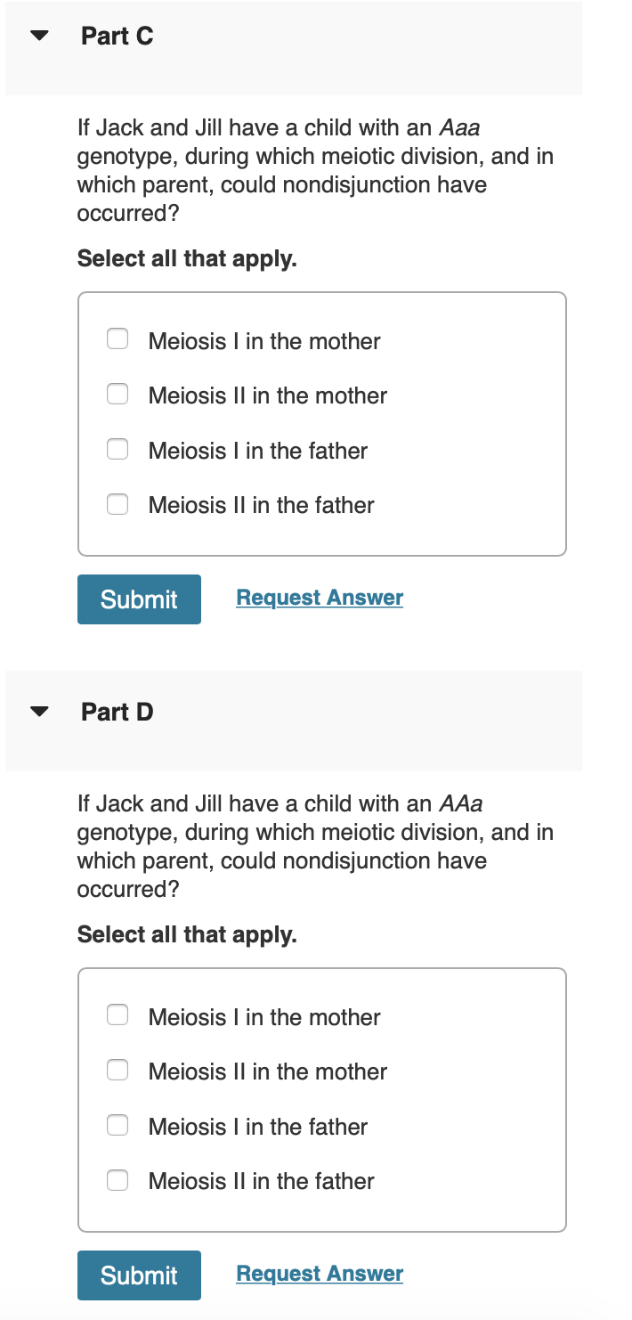This screenshot has height=1320, width=632.
Task: Submit your answer for Part D
Action: 139,1275
